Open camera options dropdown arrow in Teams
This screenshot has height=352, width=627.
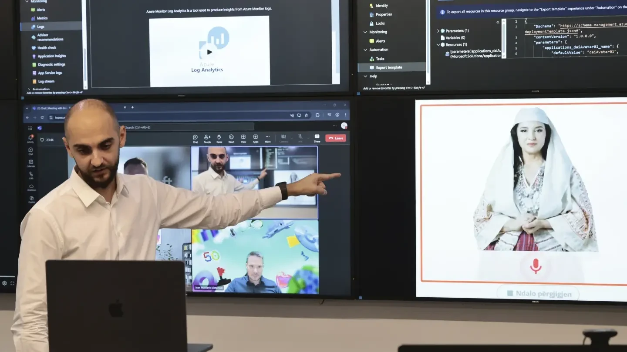click(x=292, y=138)
